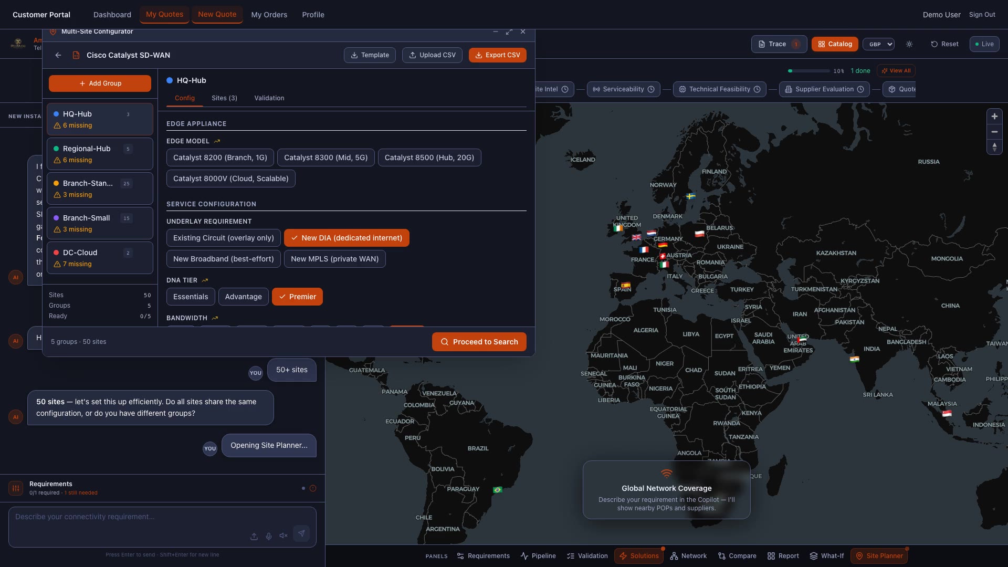Choose Existing Circuit (overlay only) underlay
Viewport: 1008px width, 567px height.
pos(224,238)
